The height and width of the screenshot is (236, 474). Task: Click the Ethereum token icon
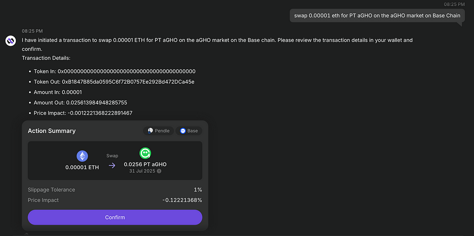[x=82, y=156]
